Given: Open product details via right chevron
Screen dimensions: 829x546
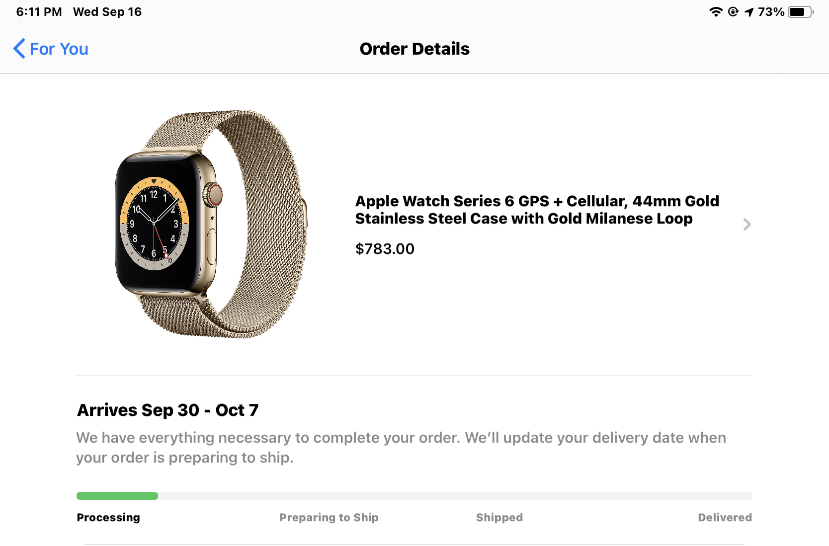Looking at the screenshot, I should coord(747,225).
